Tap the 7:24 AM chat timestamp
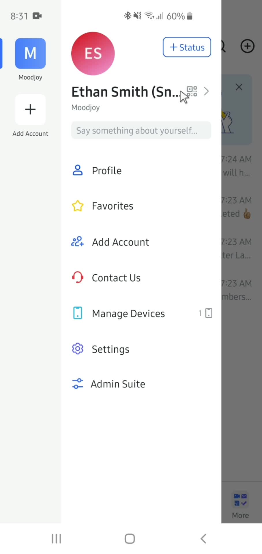This screenshot has width=262, height=554. pyautogui.click(x=237, y=159)
